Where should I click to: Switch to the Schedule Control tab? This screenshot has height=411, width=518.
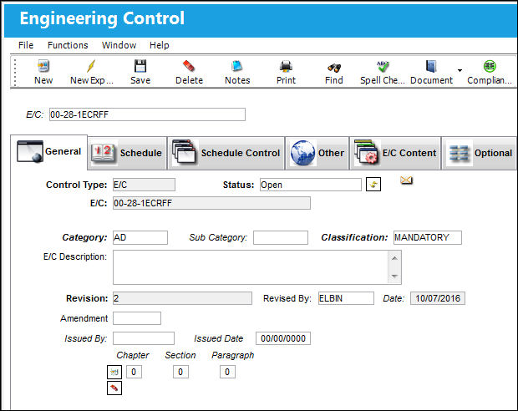click(226, 154)
